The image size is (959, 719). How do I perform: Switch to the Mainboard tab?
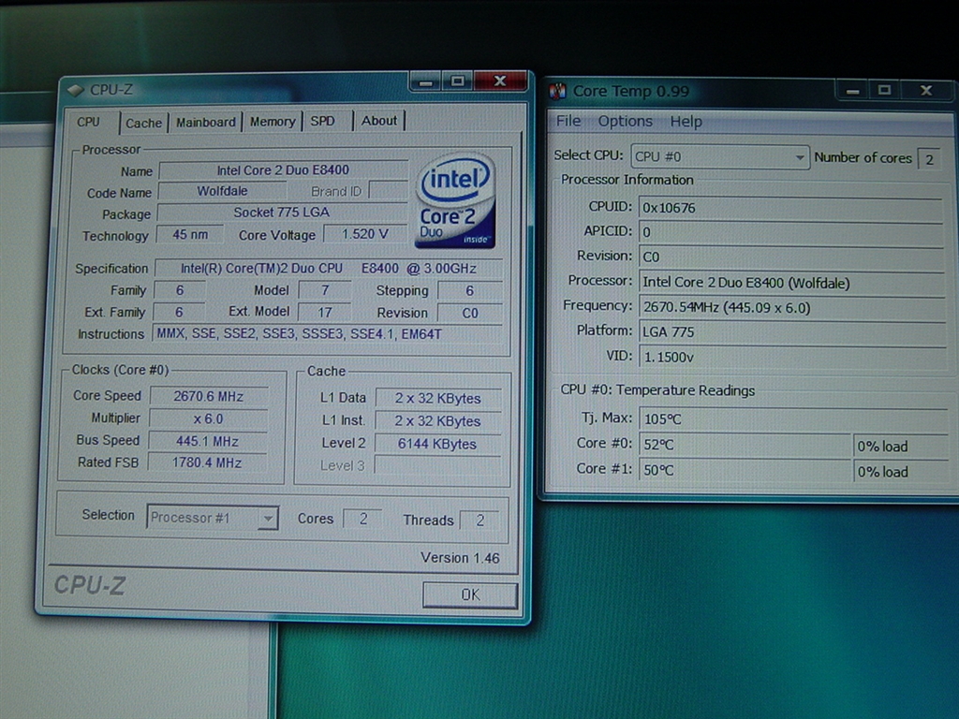(206, 122)
